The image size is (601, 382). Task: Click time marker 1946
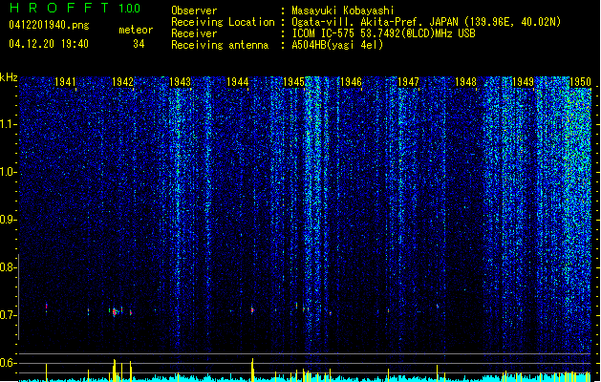[351, 82]
